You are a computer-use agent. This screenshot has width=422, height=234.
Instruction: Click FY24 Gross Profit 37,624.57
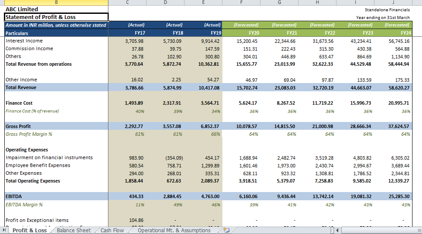399,126
